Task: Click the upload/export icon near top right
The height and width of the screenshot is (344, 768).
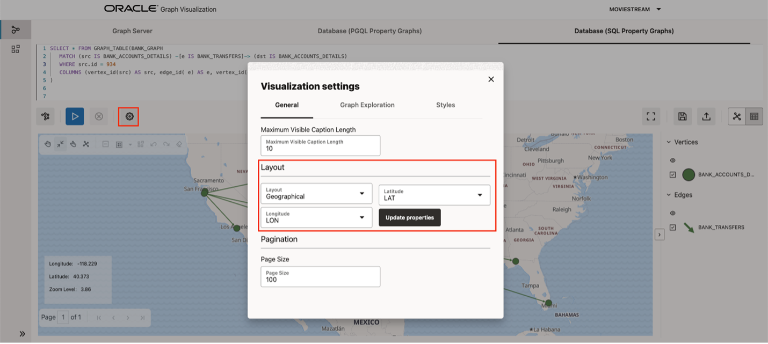Action: point(706,116)
